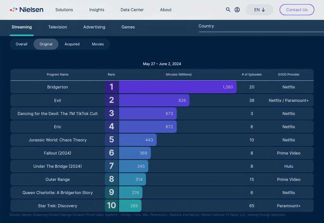Click Jurassic World: Chaos Theory name

[57, 140]
